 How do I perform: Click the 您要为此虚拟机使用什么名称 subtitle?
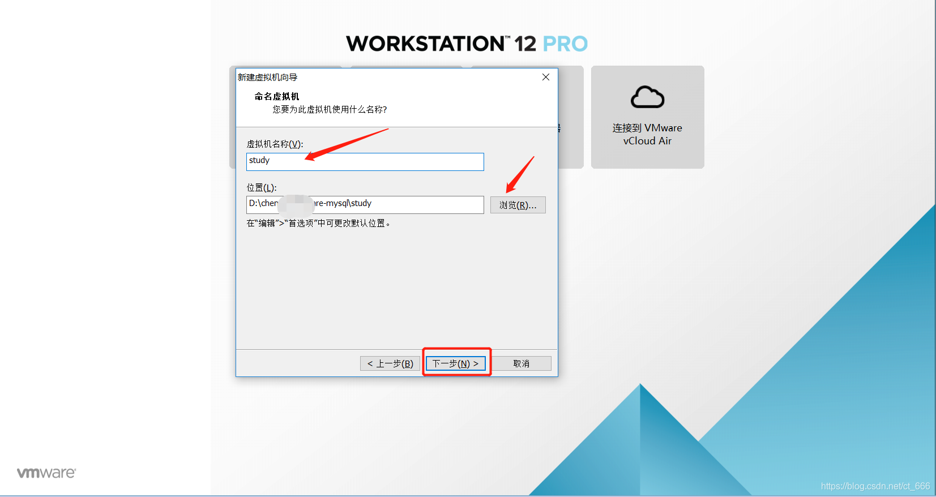point(330,109)
